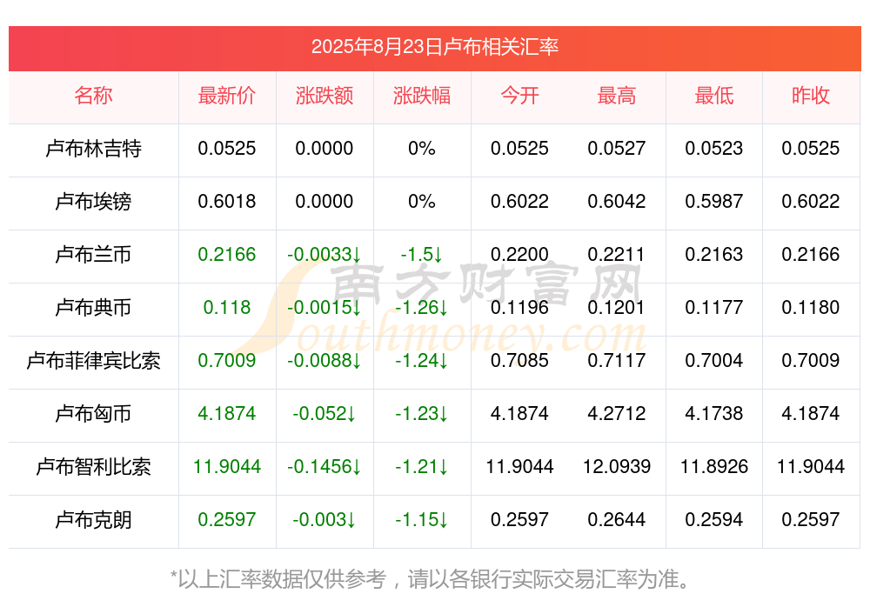The width and height of the screenshot is (870, 607).
Task: Click the 最高 column header
Action: point(617,96)
